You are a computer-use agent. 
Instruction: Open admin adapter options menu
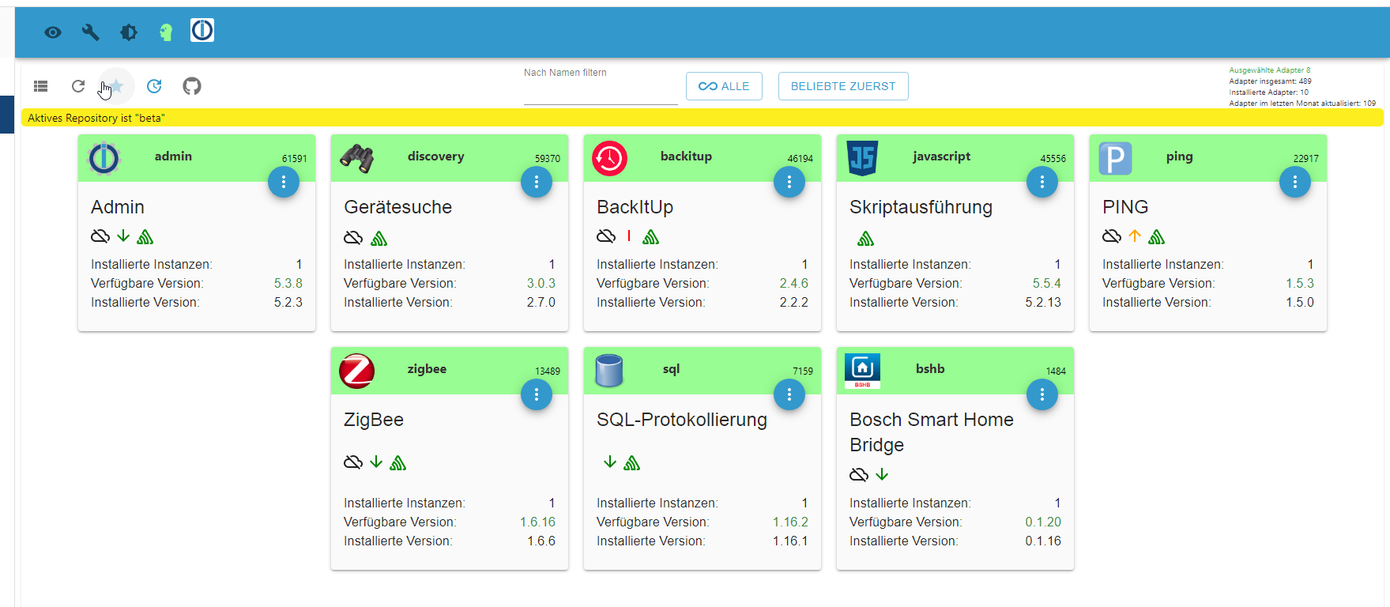(284, 182)
